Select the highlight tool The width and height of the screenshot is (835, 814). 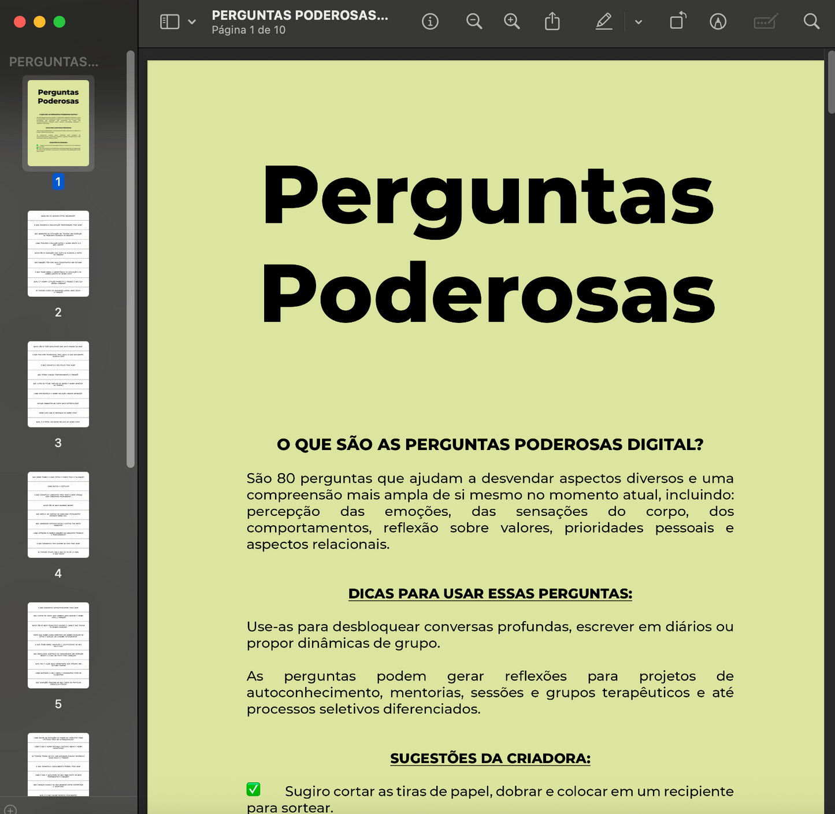pyautogui.click(x=603, y=21)
